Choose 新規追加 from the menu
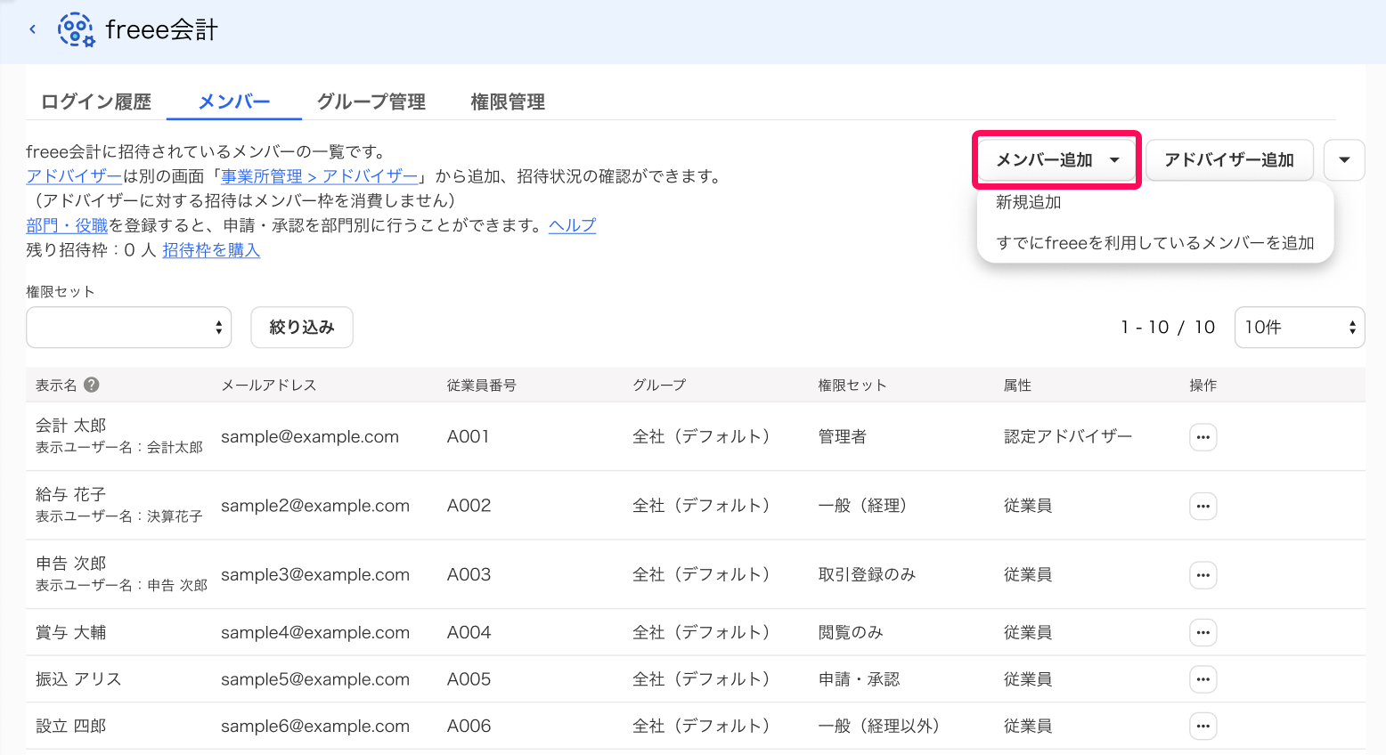This screenshot has width=1386, height=755. click(1029, 202)
